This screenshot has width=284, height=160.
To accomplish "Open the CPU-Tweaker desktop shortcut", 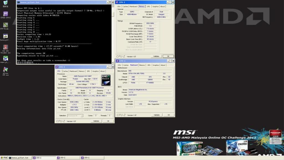I will tap(5, 25).
